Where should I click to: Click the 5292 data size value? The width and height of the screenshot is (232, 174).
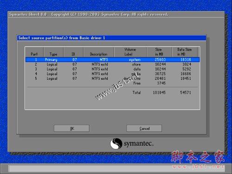click(187, 69)
